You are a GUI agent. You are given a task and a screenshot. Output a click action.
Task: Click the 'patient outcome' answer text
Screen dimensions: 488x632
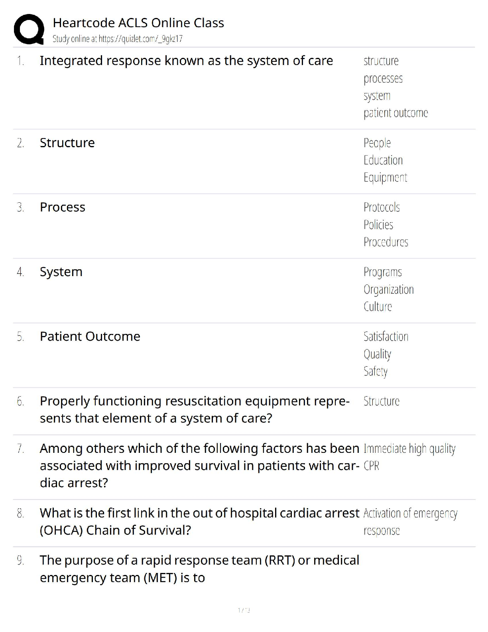(x=396, y=113)
